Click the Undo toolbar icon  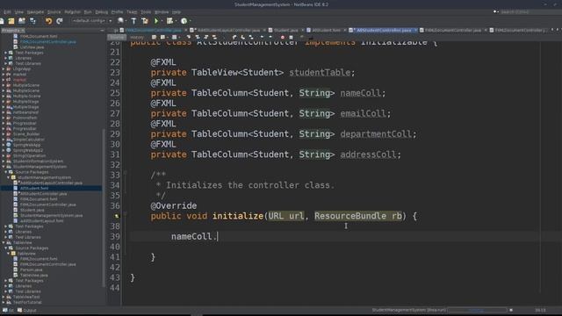click(48, 21)
